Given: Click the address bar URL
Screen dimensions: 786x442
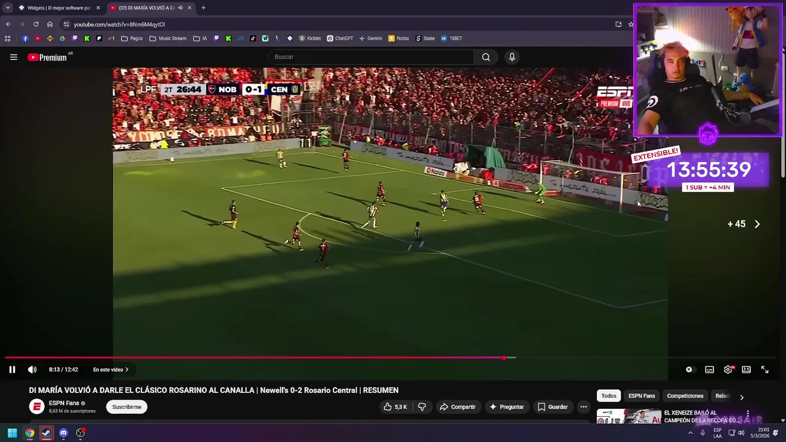Looking at the screenshot, I should (119, 25).
